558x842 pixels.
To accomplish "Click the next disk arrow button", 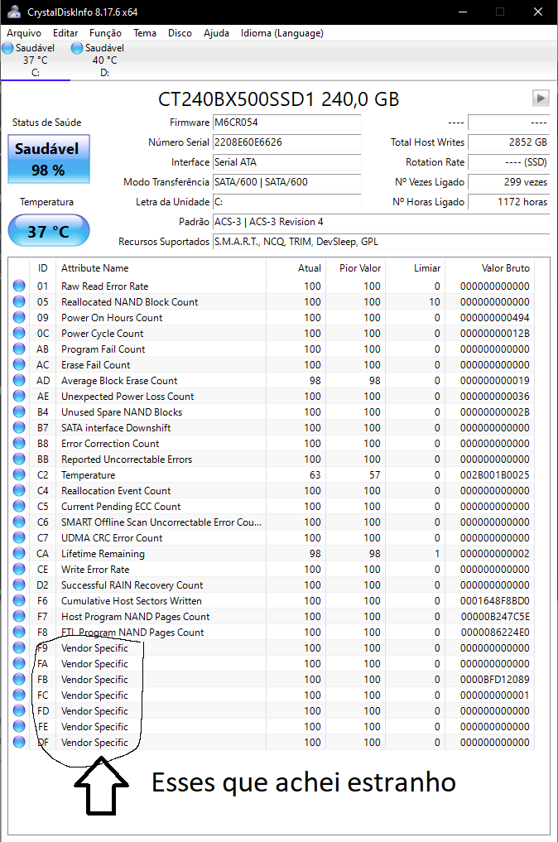I will (x=541, y=98).
